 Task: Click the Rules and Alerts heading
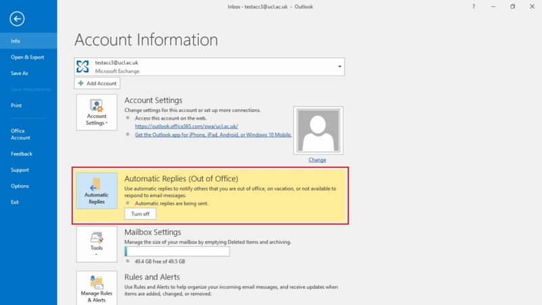[152, 277]
